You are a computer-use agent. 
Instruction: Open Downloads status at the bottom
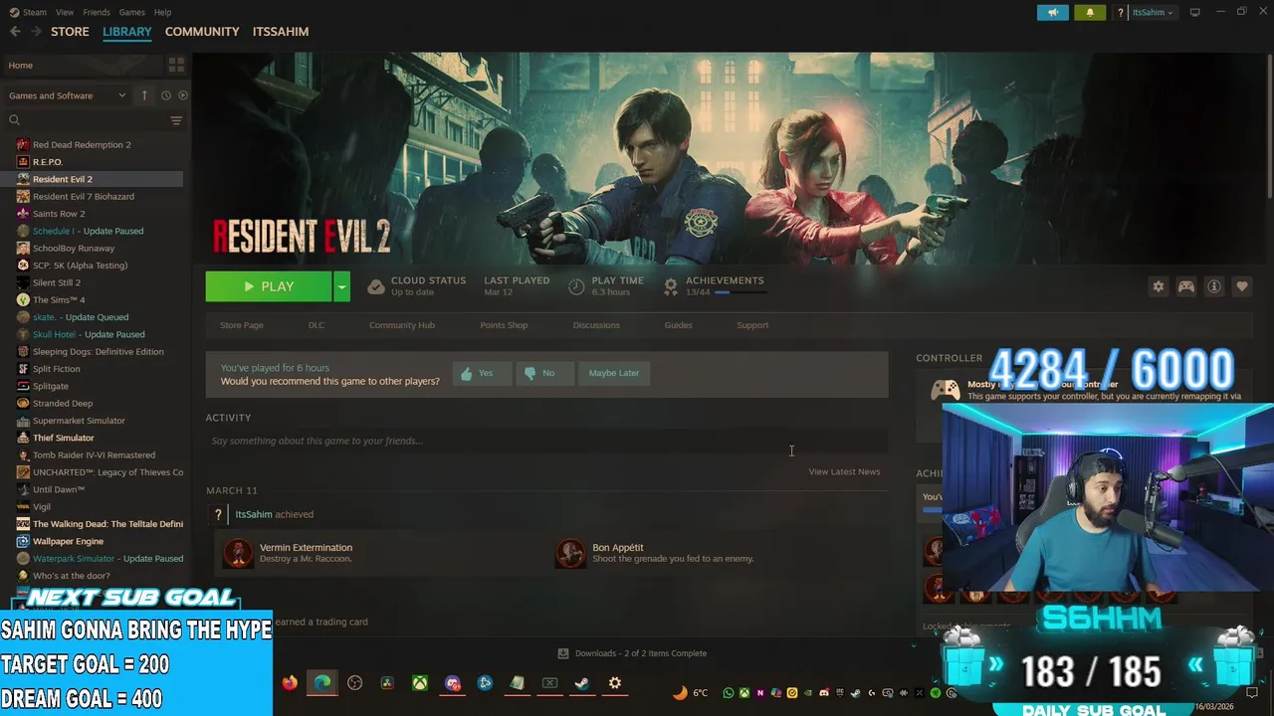[x=632, y=653]
